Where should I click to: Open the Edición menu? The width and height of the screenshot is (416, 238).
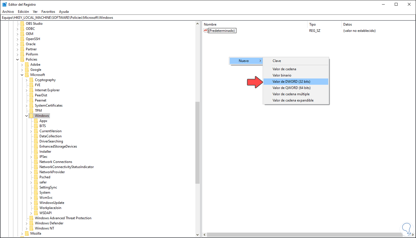(23, 12)
